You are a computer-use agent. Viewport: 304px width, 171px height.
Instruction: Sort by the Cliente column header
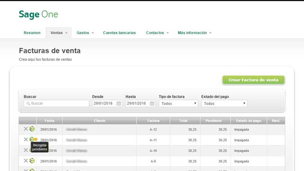pos(100,121)
